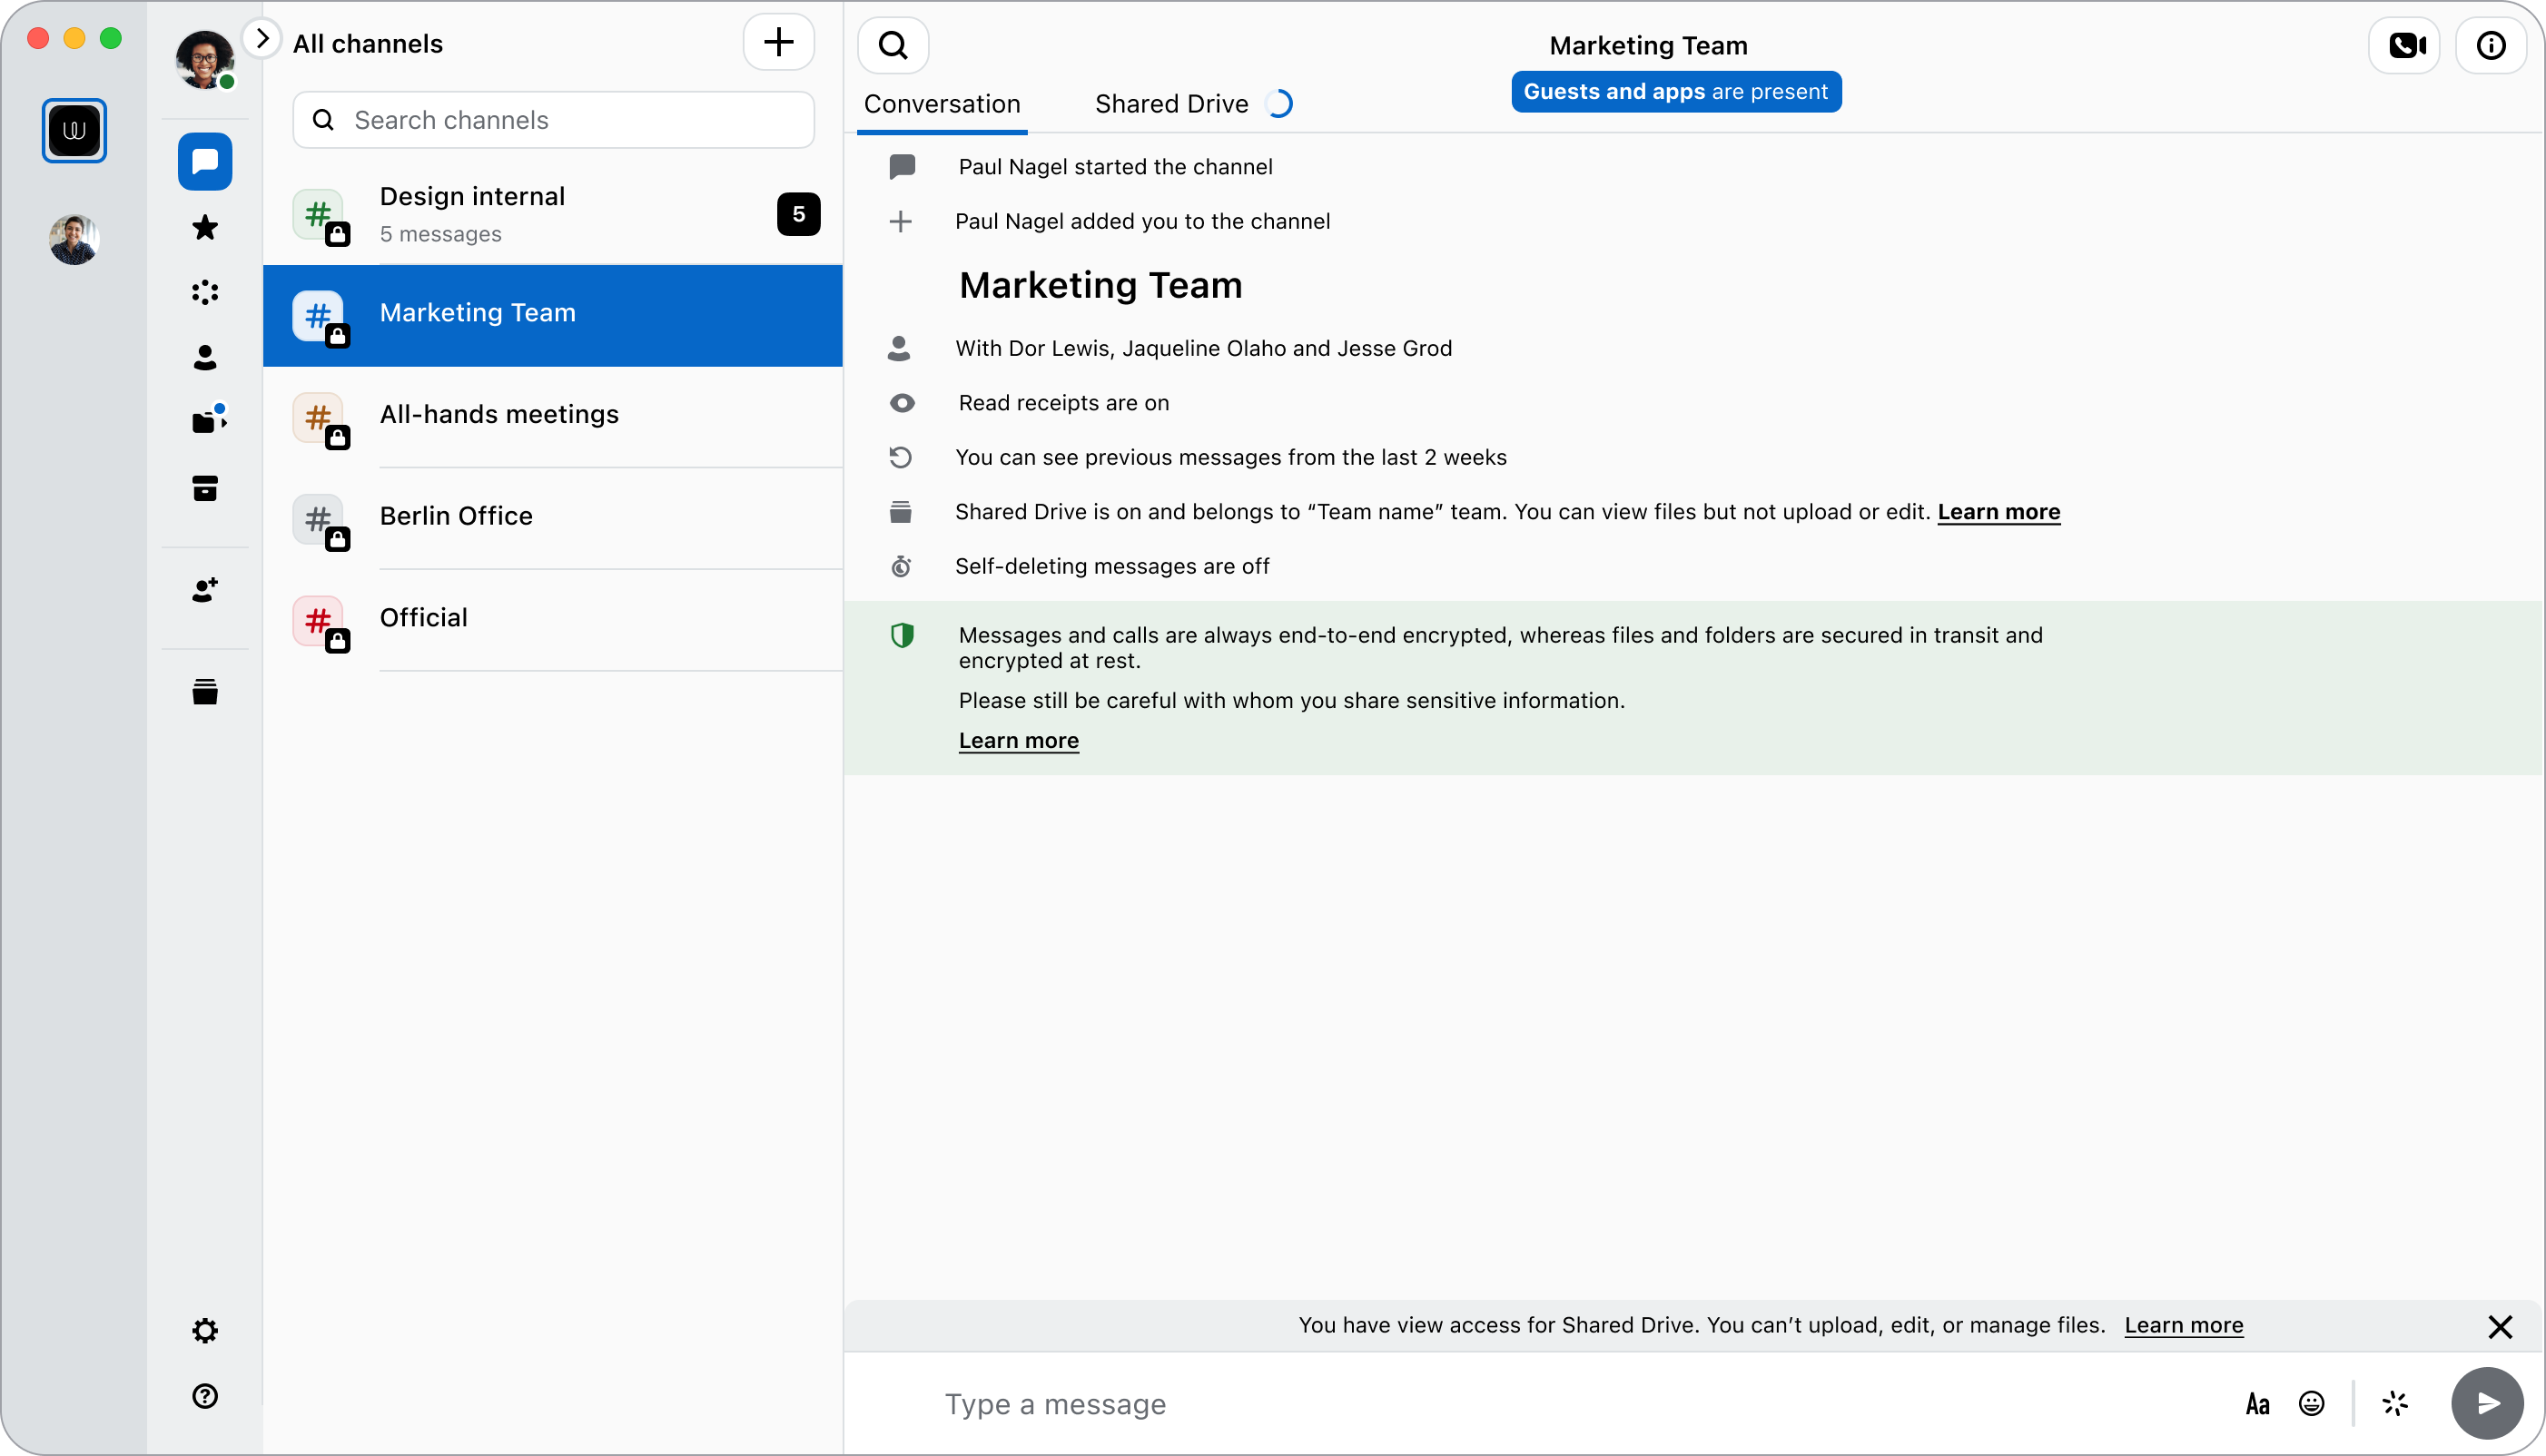Click Learn more in view access banner
Viewport: 2546px width, 1456px height.
[2183, 1325]
